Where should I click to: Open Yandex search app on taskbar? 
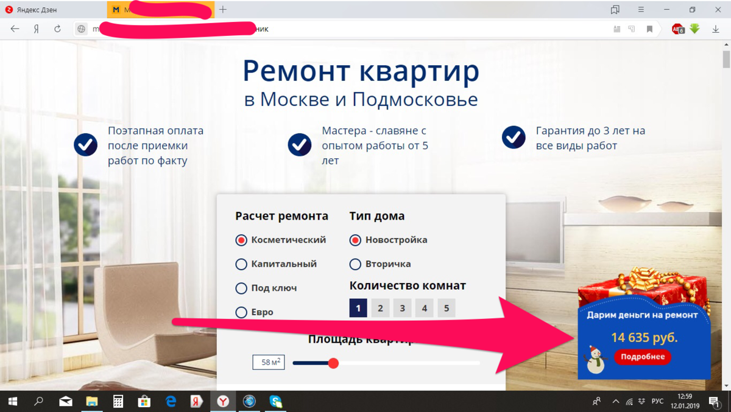197,402
